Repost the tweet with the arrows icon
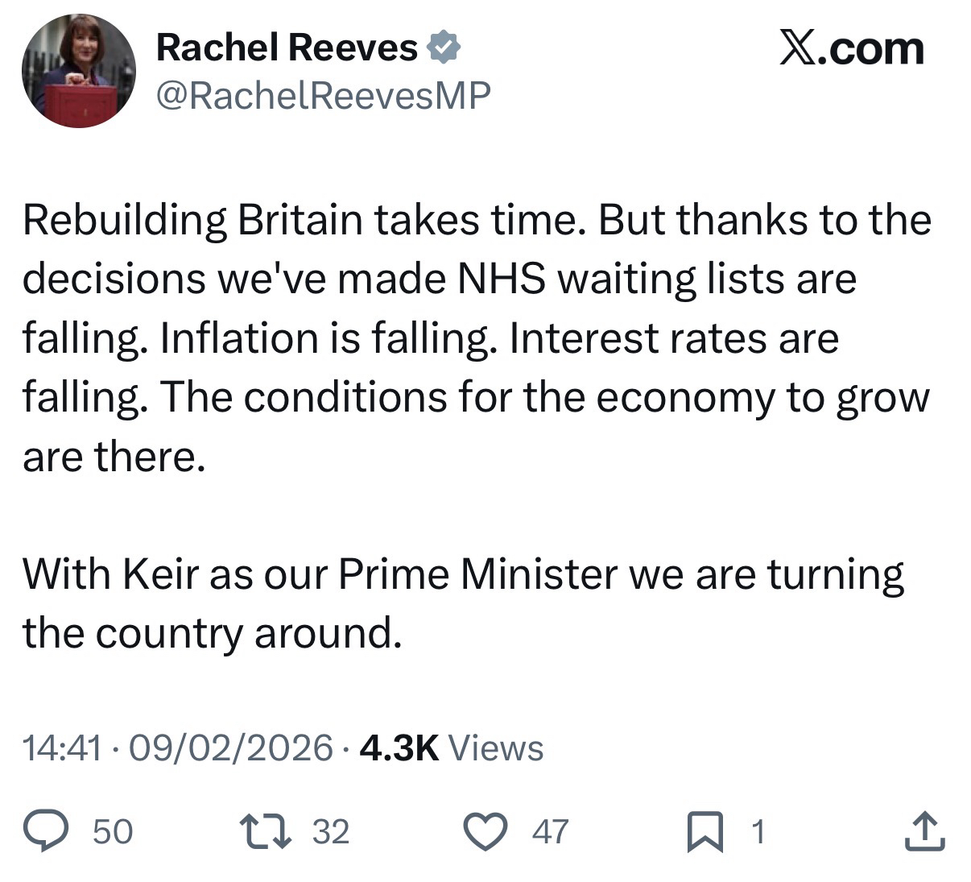The image size is (971, 882). 266,832
